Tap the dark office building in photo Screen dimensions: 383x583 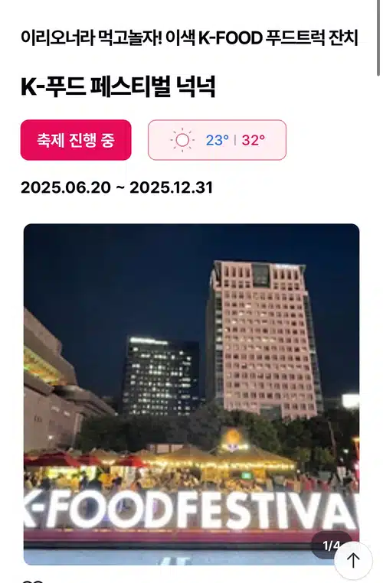coord(160,376)
